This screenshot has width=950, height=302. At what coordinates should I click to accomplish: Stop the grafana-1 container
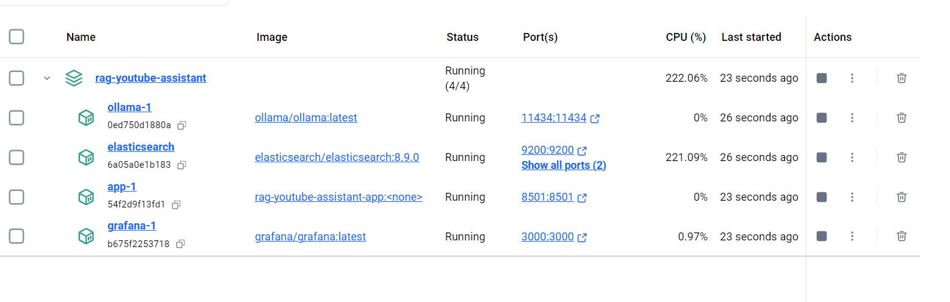(x=822, y=237)
